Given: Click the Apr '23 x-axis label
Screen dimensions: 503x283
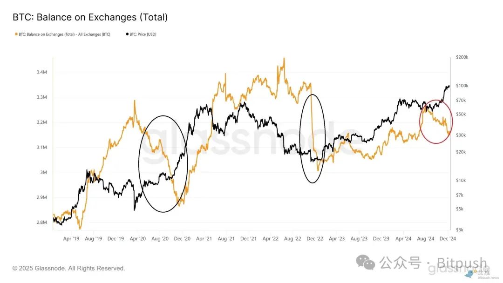Looking at the screenshot, I should 337,239.
